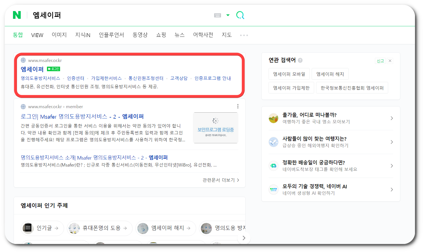Screen dimensions: 423x252
Task: Open the keyboard input dropdown arrow
Action: click(228, 15)
